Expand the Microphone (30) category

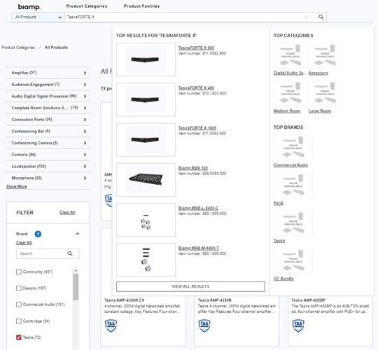point(48,178)
